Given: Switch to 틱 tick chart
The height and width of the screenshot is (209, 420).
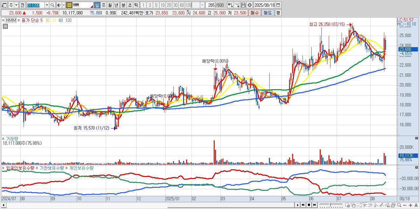Looking at the screenshot, I should click(136, 5).
